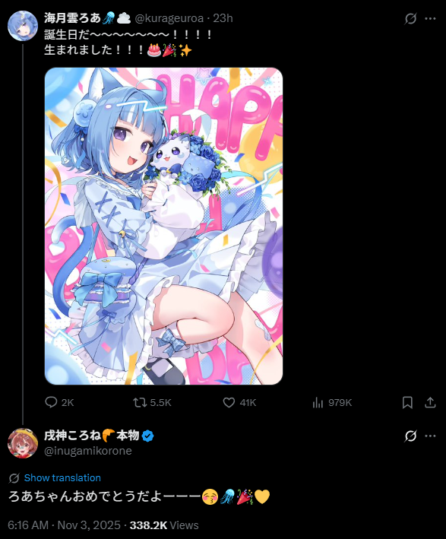446x539 pixels.
Task: Open the birthday illustration image
Action: pyautogui.click(x=163, y=227)
